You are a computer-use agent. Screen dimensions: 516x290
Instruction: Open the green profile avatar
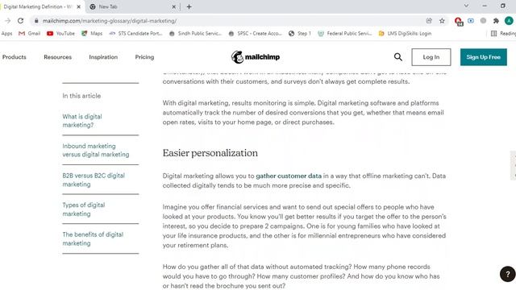point(509,21)
